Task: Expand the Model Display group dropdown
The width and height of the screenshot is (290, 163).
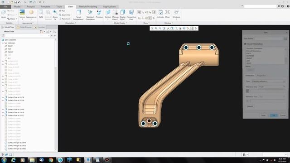Action: (x=120, y=23)
